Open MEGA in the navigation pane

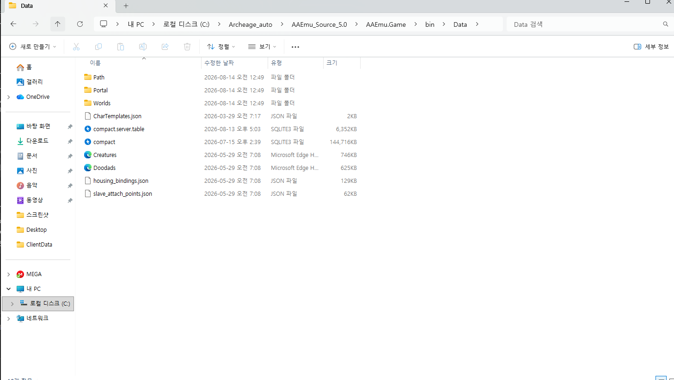(x=34, y=274)
